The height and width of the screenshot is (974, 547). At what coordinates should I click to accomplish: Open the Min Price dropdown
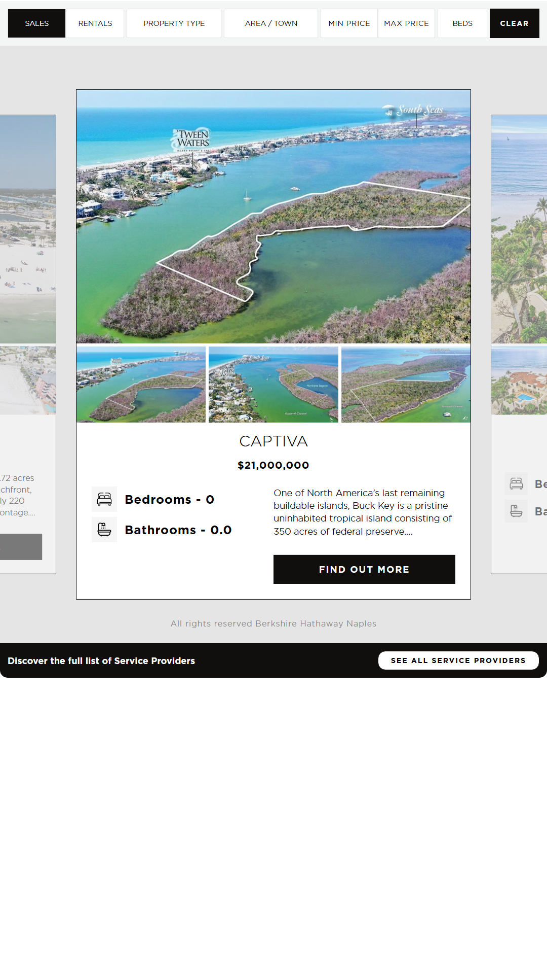[349, 23]
